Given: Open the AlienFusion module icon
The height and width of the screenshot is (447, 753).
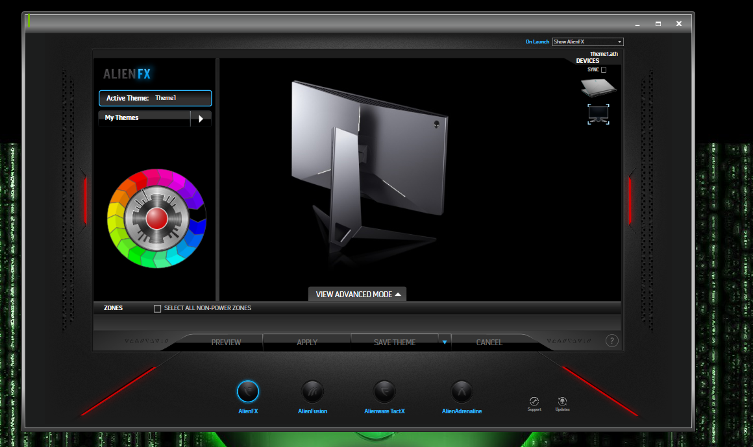Looking at the screenshot, I should pyautogui.click(x=312, y=391).
